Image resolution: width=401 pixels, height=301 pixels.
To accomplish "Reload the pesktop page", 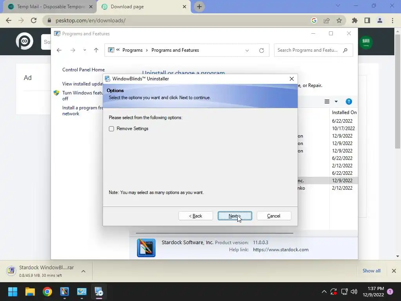I will tap(34, 20).
